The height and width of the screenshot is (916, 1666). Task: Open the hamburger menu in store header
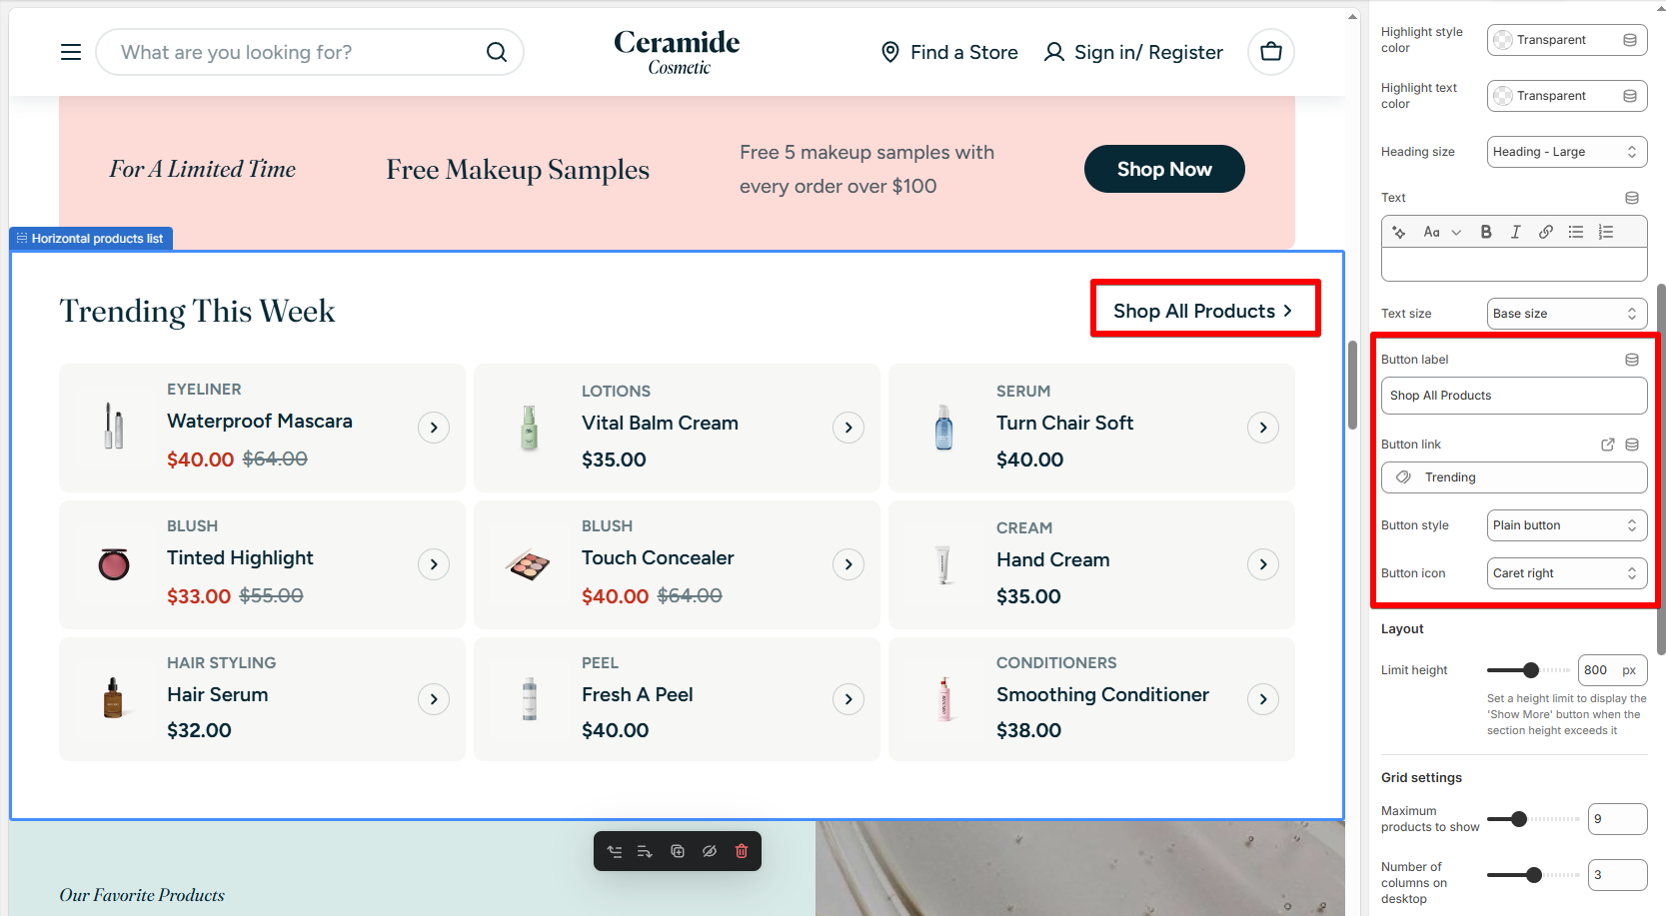tap(71, 52)
